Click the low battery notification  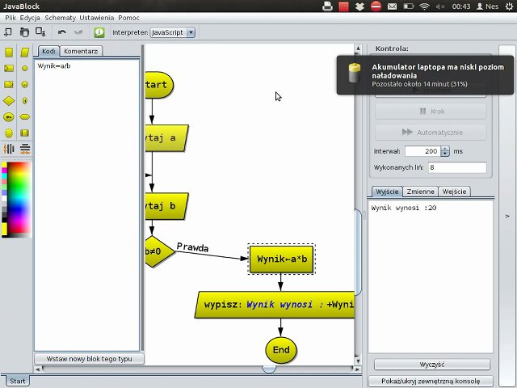coord(426,75)
